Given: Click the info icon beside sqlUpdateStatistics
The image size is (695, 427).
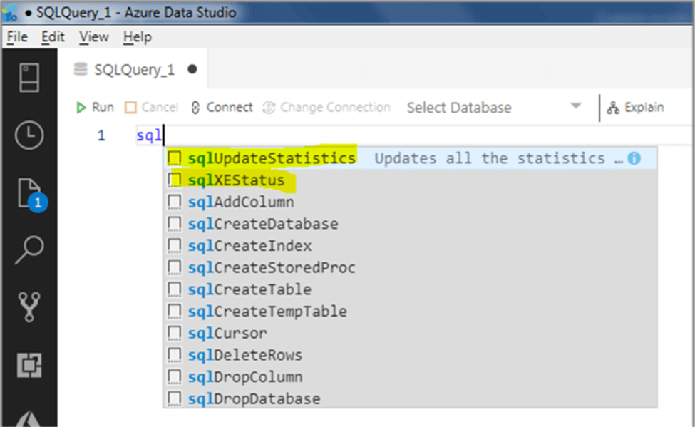Looking at the screenshot, I should [x=634, y=158].
